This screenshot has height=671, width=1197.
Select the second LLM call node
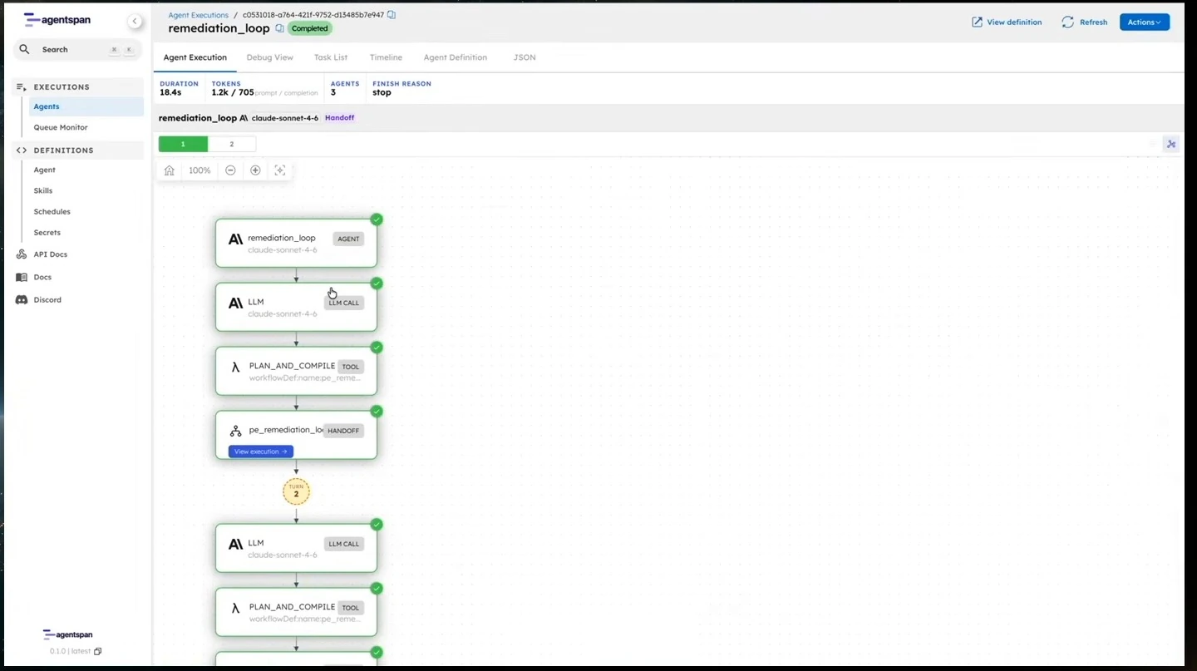point(296,548)
